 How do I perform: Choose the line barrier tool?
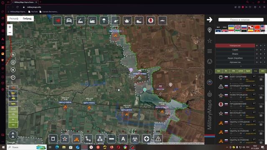(111, 139)
